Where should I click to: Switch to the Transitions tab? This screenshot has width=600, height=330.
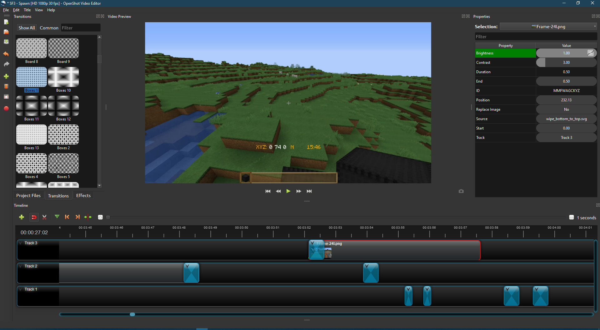pos(58,196)
